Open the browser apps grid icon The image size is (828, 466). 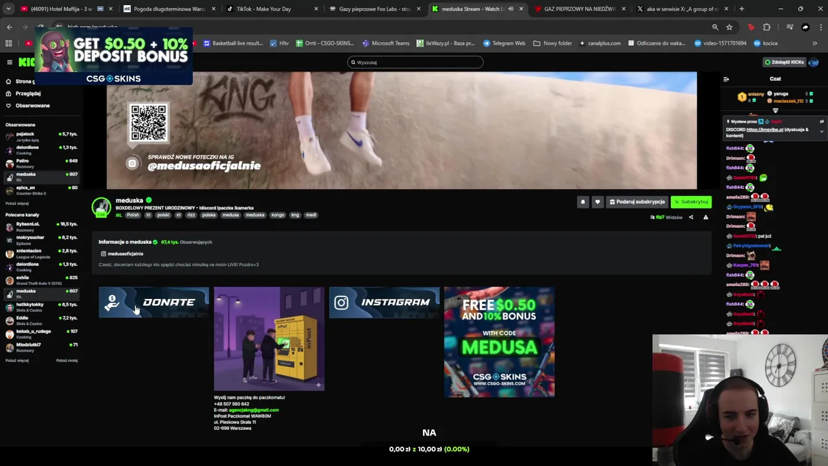coord(8,43)
